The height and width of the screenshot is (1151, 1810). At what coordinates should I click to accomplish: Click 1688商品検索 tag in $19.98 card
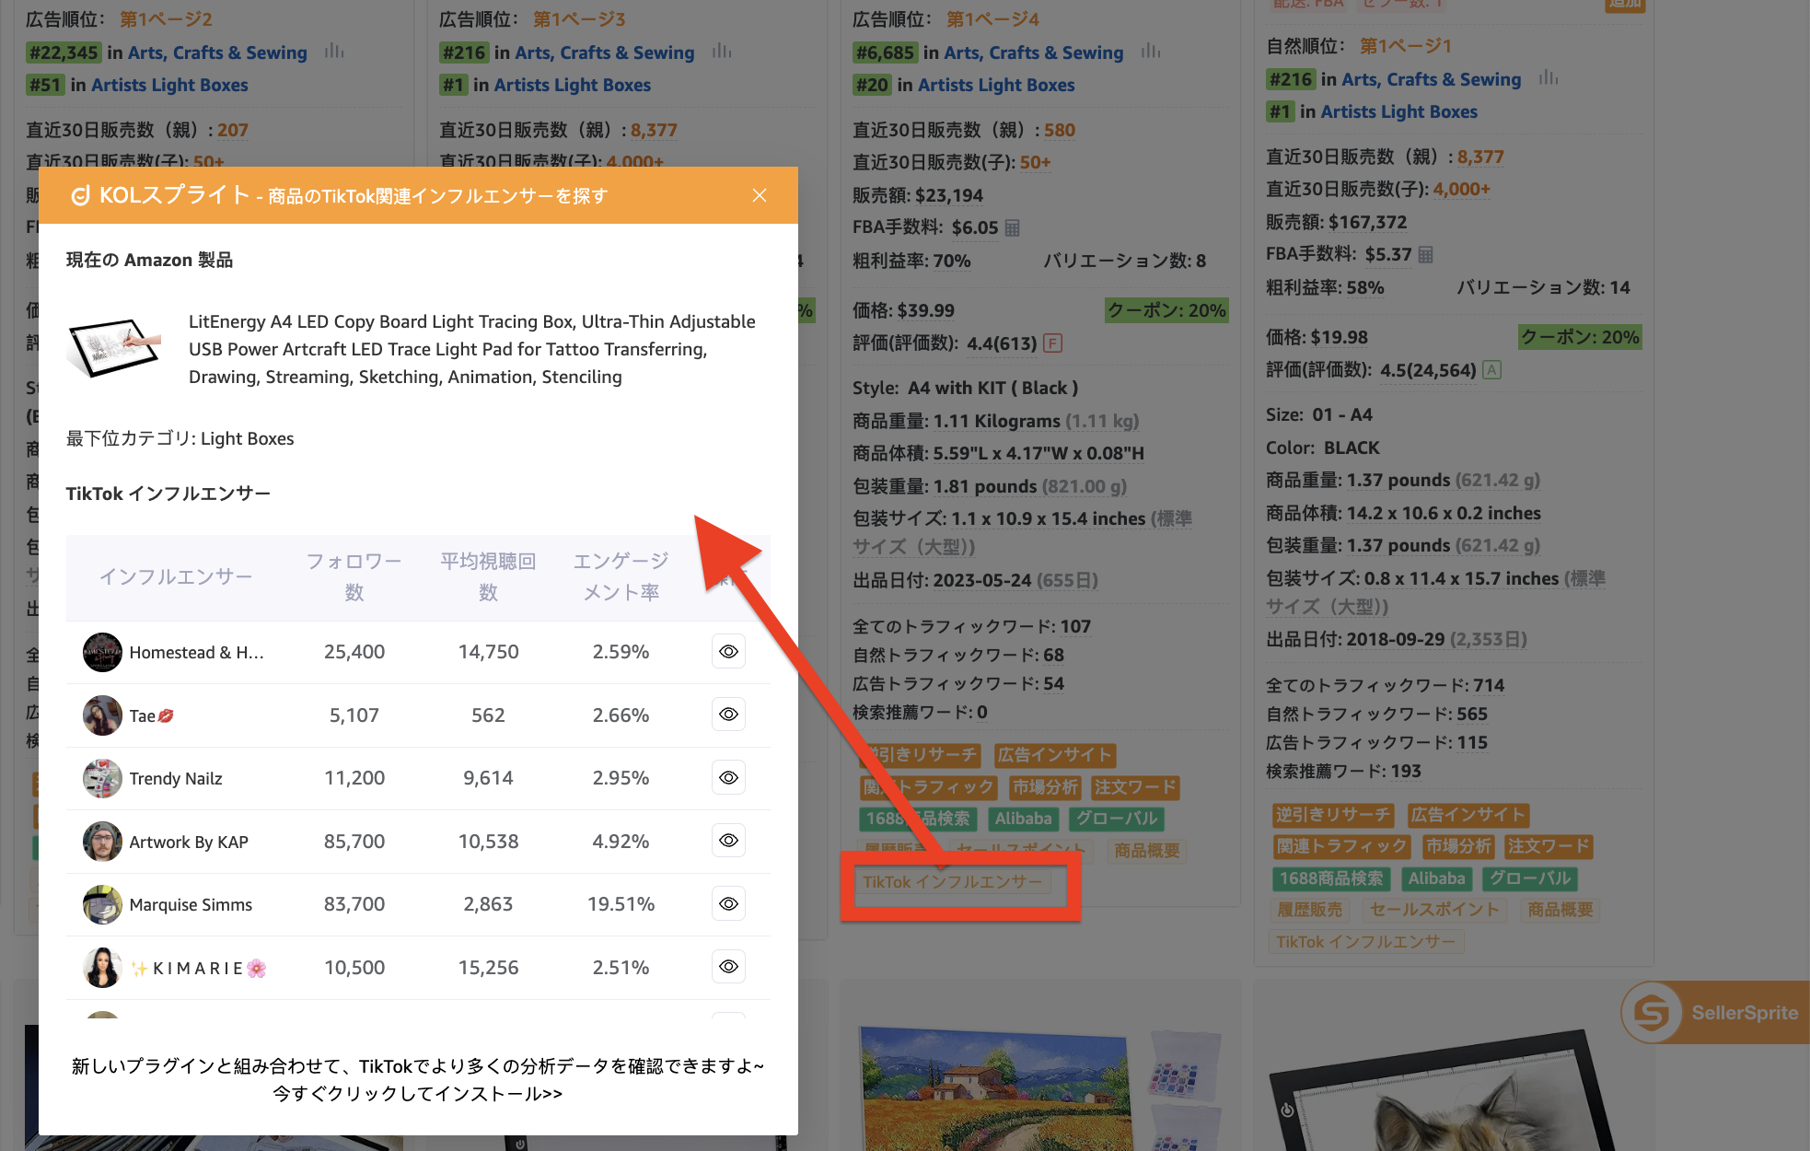click(x=1330, y=878)
